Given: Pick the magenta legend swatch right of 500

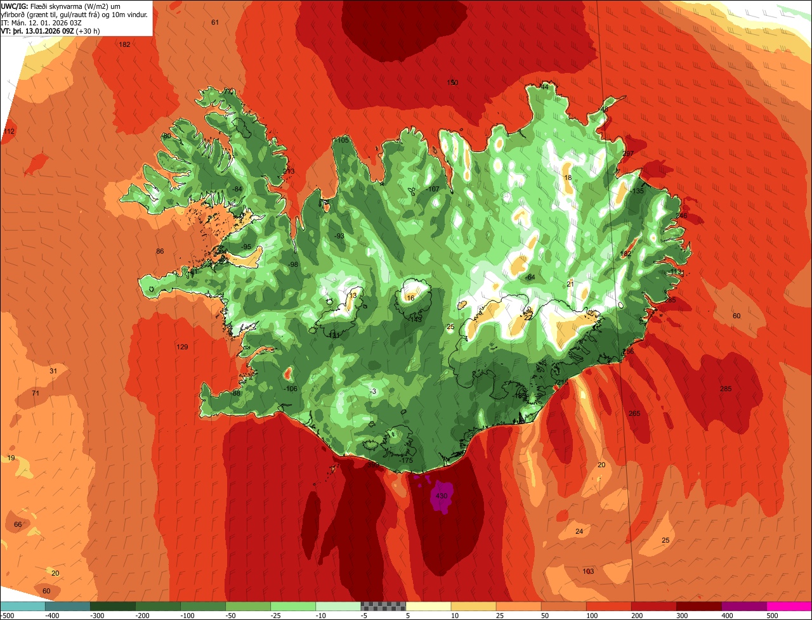Looking at the screenshot, I should 789,606.
